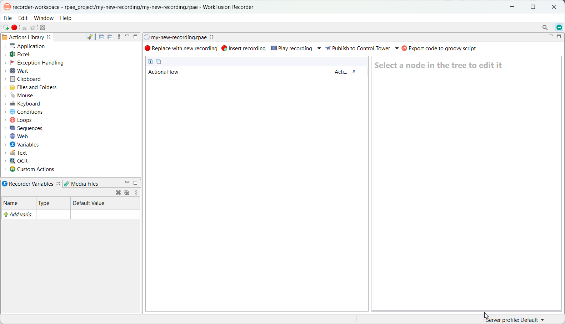Start recording with the red toolbar button

point(14,27)
